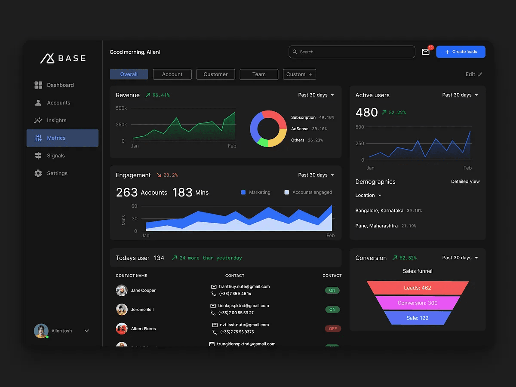This screenshot has width=516, height=387.
Task: Click Bangalore, Karnataka location row
Action: click(389, 211)
